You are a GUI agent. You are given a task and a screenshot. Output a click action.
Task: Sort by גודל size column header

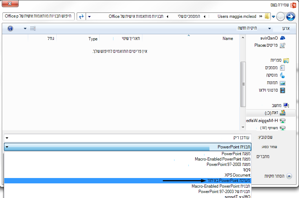click(51, 39)
